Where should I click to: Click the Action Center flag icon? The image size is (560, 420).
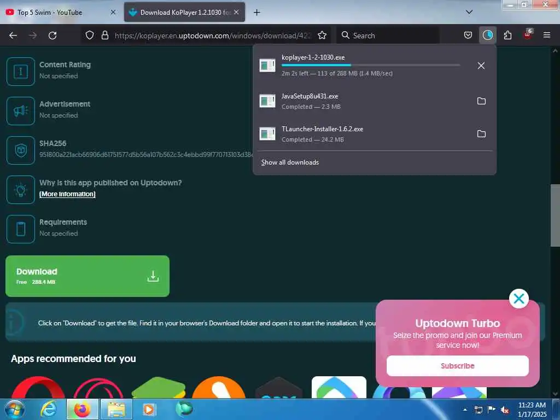(492, 410)
